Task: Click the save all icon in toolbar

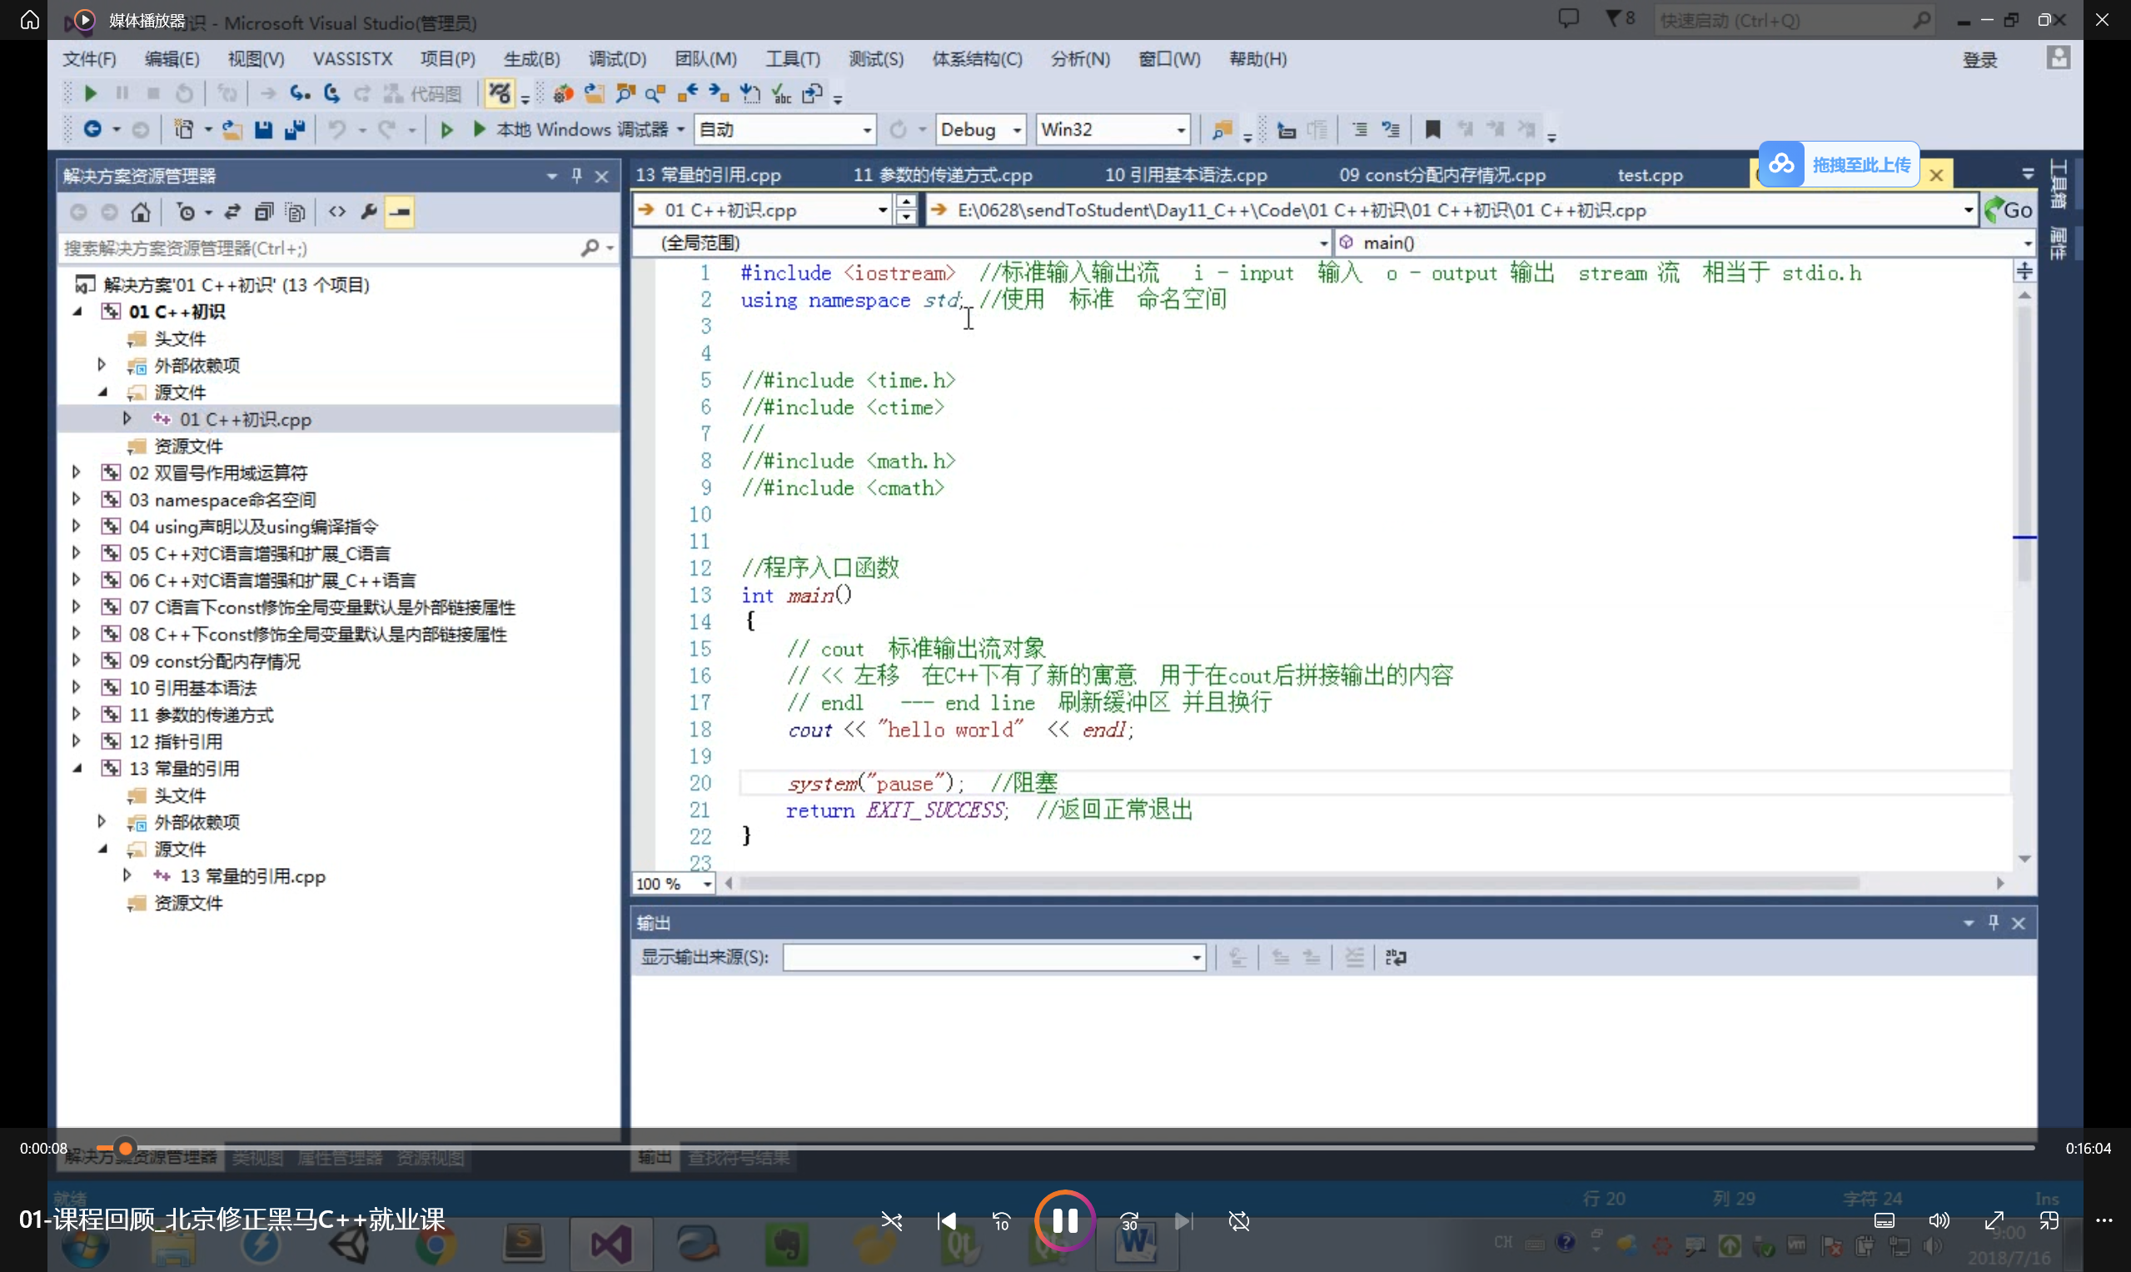Action: coord(295,129)
